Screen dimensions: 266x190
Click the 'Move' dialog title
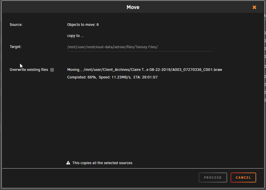[133, 7]
